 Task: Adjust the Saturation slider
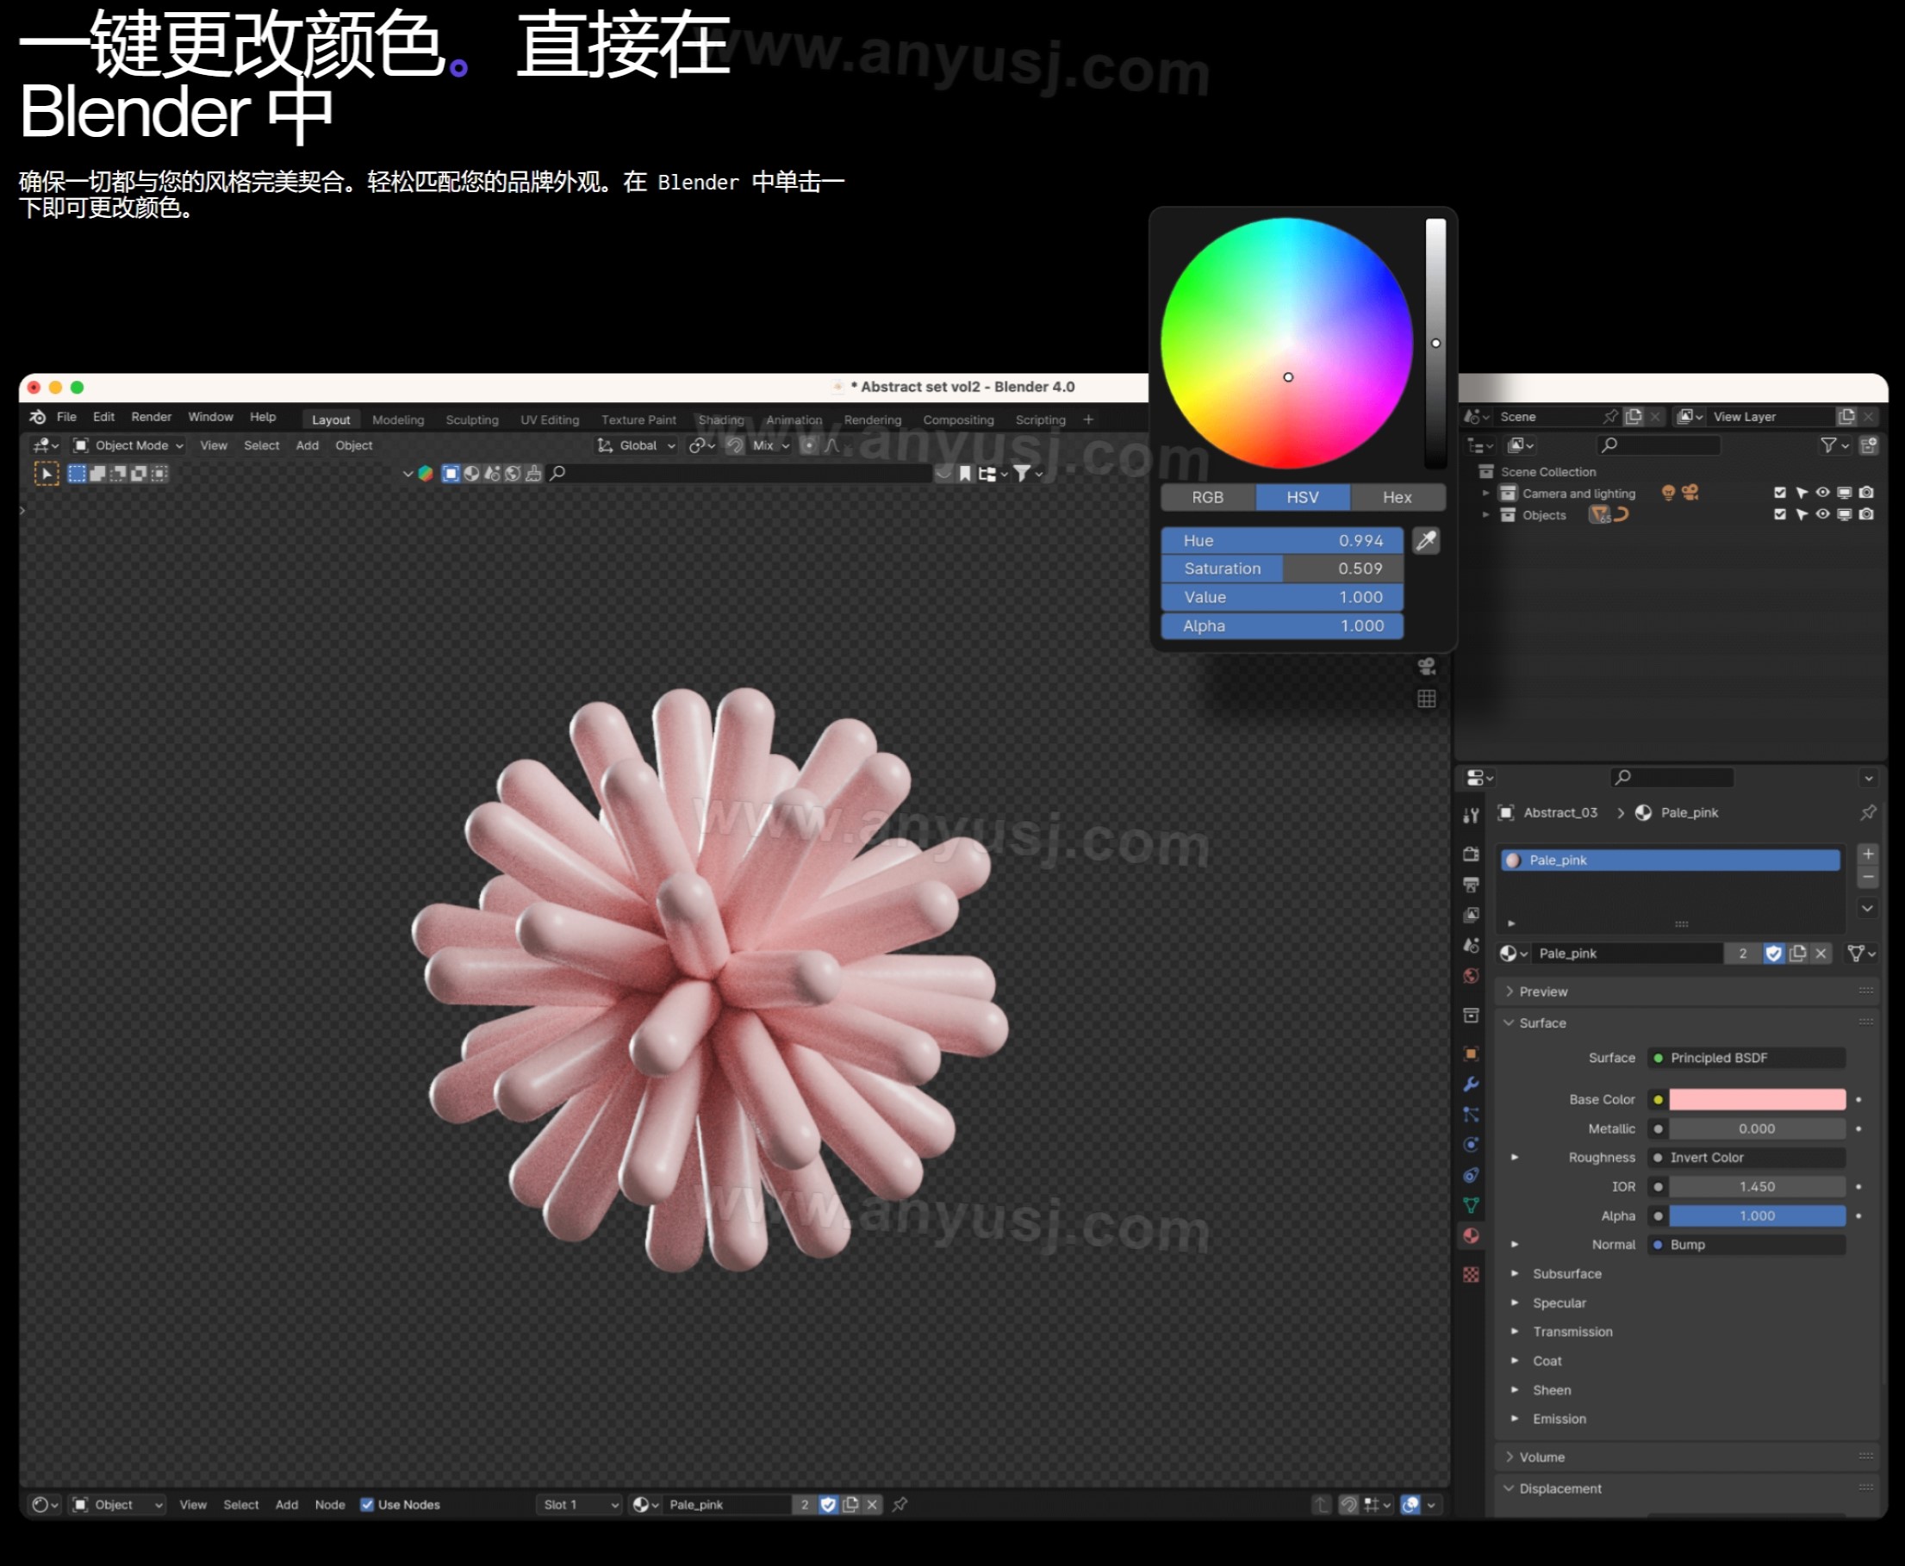(x=1282, y=569)
